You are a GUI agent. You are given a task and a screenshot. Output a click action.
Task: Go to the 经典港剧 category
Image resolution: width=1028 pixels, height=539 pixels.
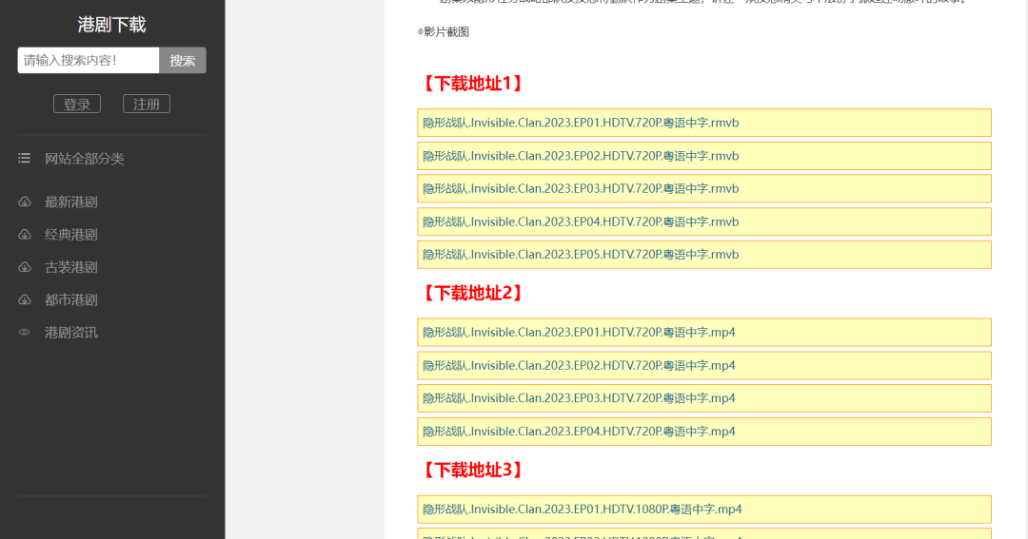[x=70, y=235]
